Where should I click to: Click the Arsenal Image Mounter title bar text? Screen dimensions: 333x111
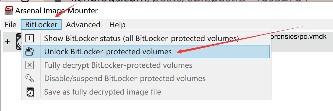pos(56,11)
